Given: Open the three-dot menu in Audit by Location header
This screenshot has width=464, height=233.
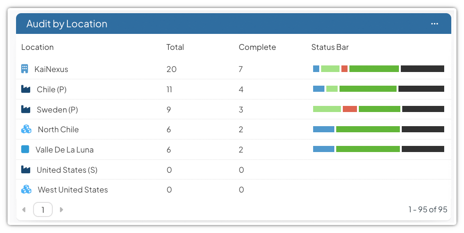Looking at the screenshot, I should [434, 24].
